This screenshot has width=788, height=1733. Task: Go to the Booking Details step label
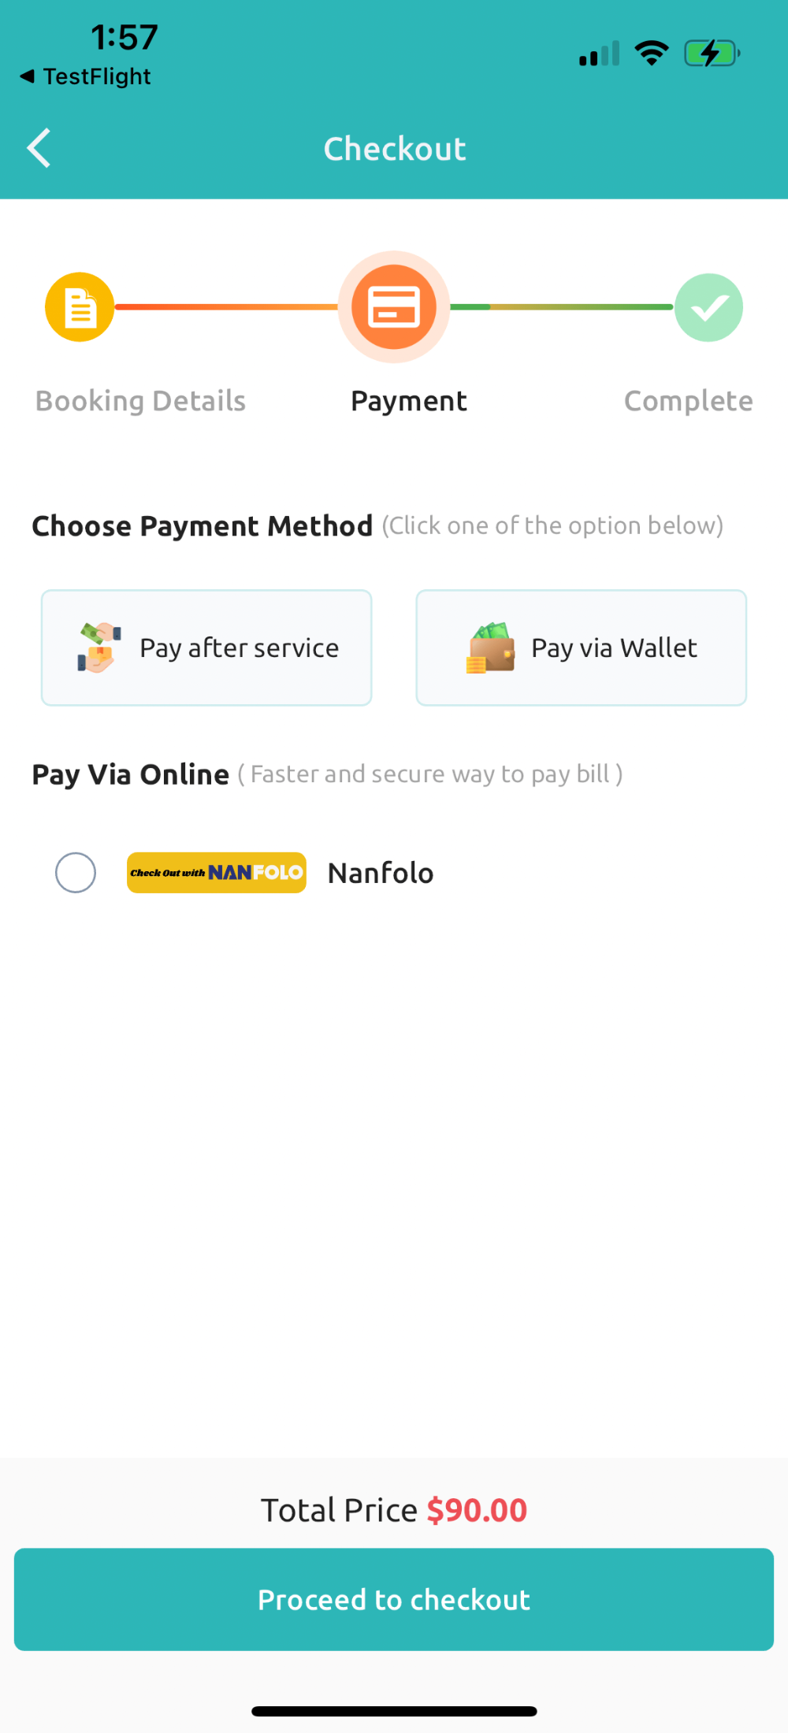[140, 401]
